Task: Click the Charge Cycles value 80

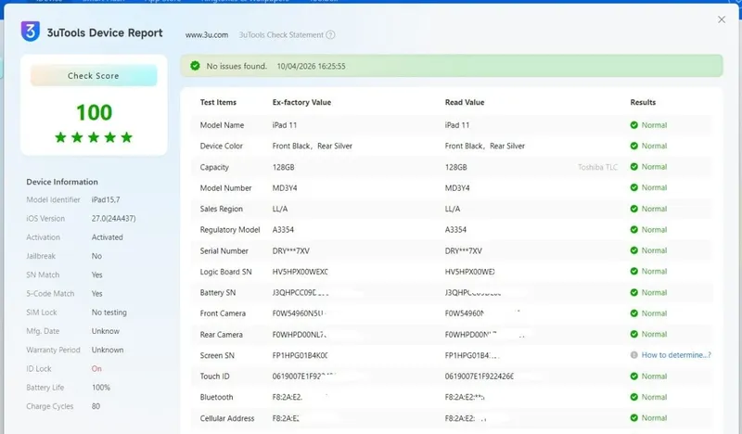Action: (x=96, y=406)
